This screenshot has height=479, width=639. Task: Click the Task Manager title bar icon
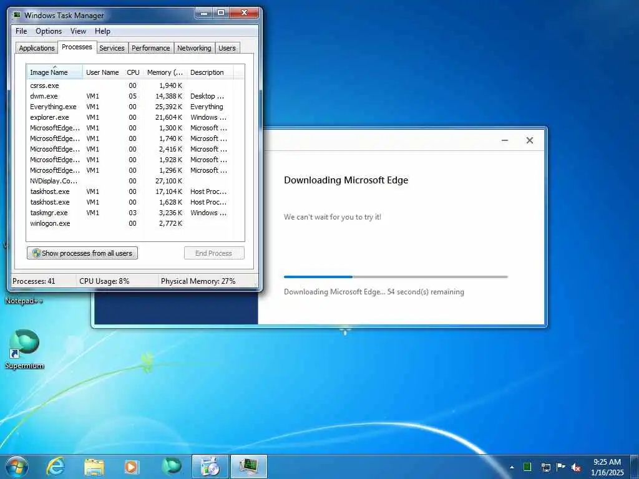pyautogui.click(x=17, y=16)
